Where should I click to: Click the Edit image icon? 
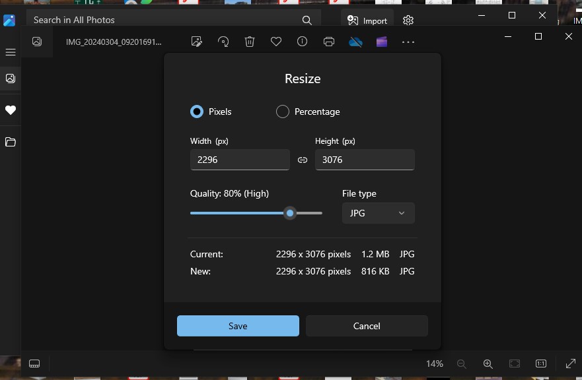pos(196,42)
